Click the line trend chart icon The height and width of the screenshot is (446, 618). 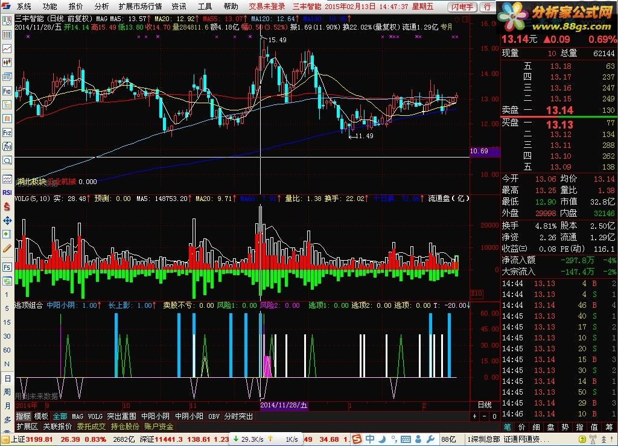coord(7,49)
